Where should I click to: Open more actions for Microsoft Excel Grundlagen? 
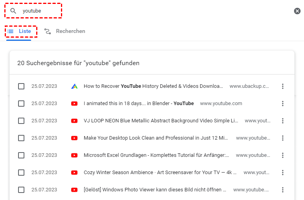283,155
